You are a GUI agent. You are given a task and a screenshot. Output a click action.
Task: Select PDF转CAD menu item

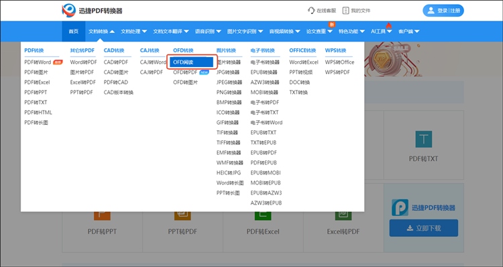point(116,83)
